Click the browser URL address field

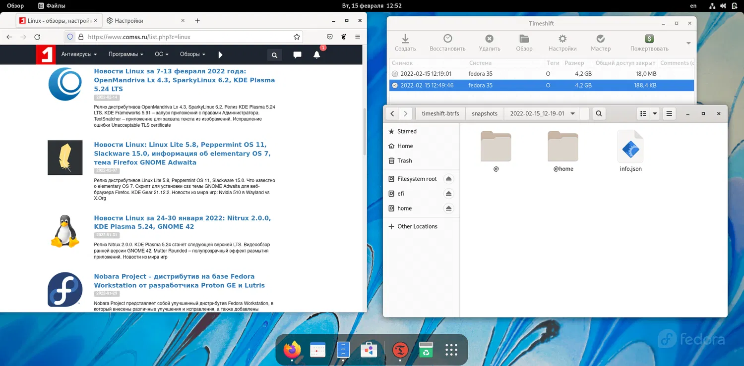tap(188, 37)
